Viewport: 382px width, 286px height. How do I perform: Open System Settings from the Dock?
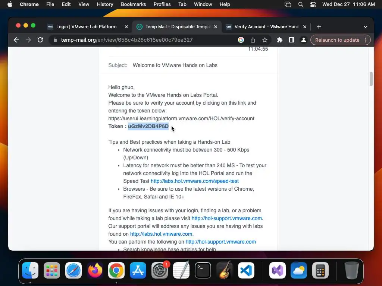coord(160,270)
